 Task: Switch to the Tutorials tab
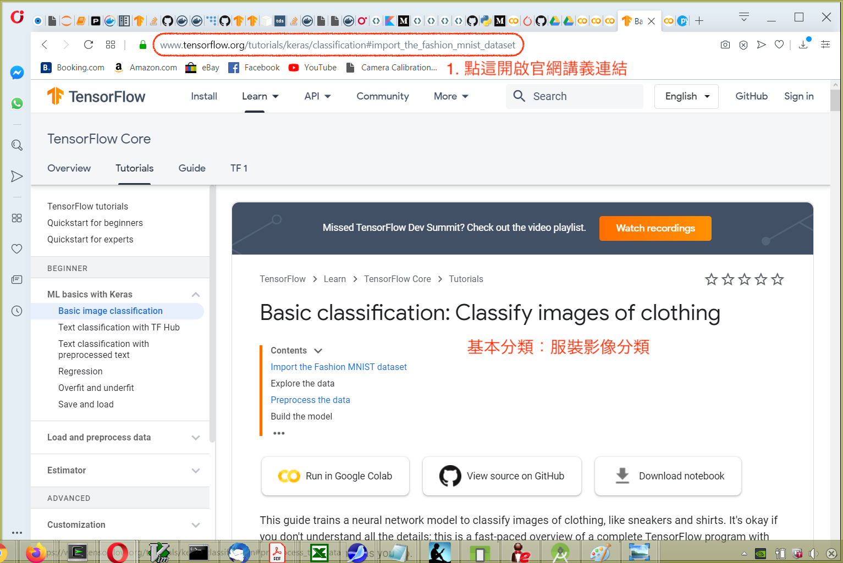tap(135, 168)
